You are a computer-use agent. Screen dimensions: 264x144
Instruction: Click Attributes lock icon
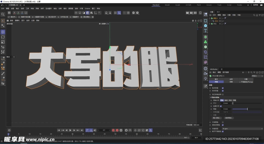coord(257,72)
